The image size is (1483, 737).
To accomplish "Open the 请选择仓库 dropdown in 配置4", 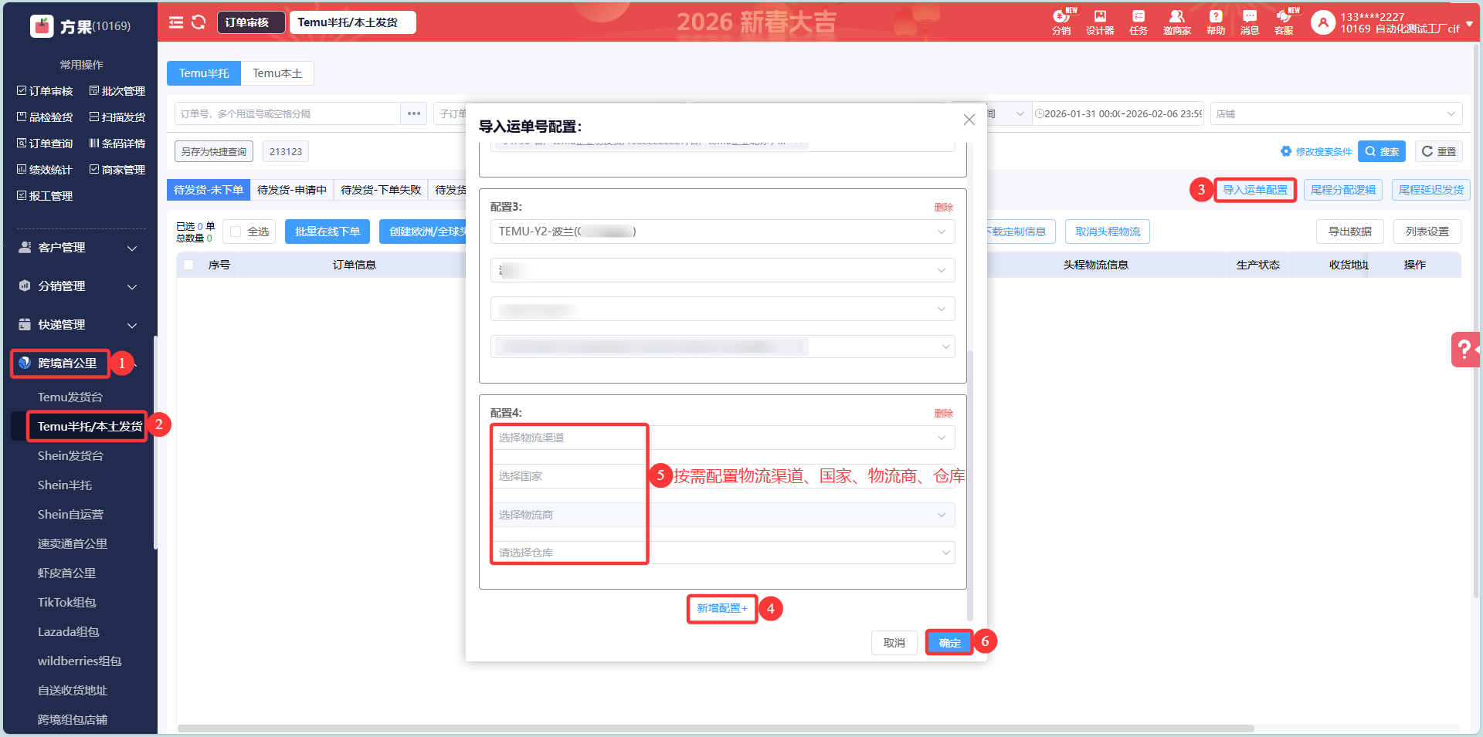I will tap(722, 553).
